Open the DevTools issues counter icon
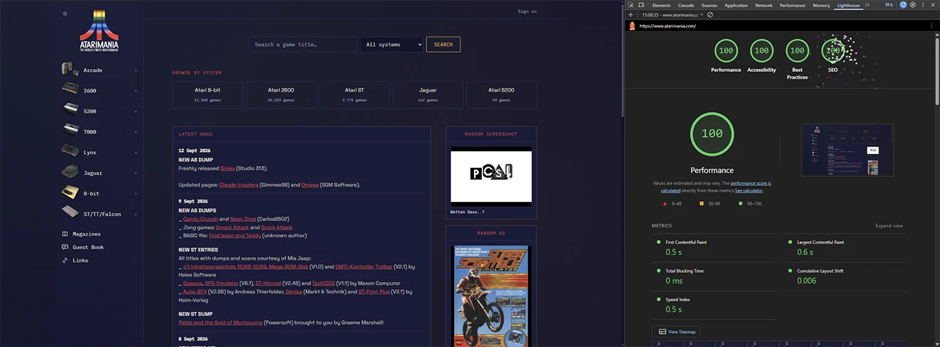The image size is (940, 347). (x=888, y=5)
